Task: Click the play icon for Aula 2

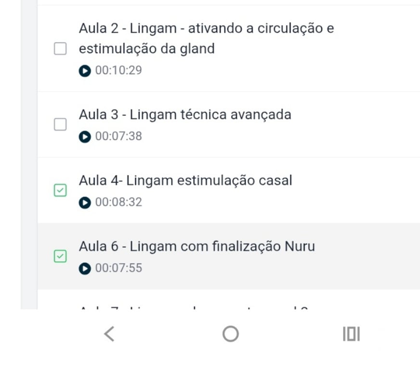Action: [x=84, y=70]
